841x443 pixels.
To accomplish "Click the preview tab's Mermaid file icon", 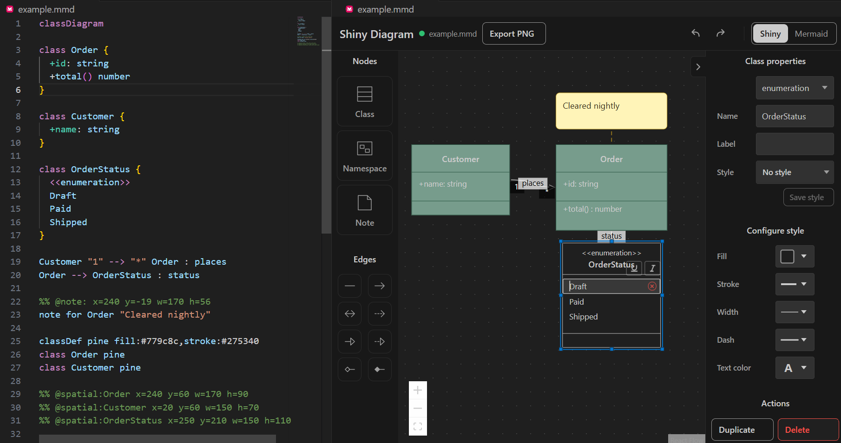I will point(349,9).
